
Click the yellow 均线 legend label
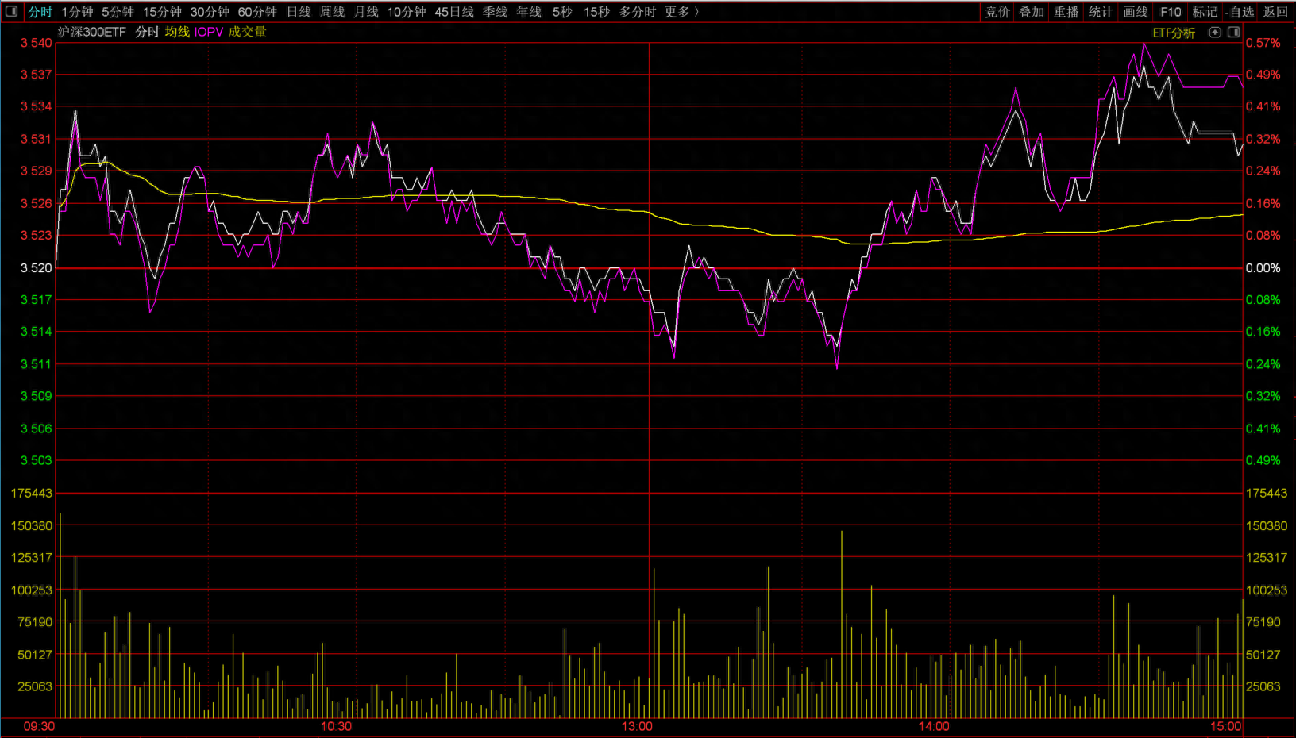pyautogui.click(x=177, y=32)
